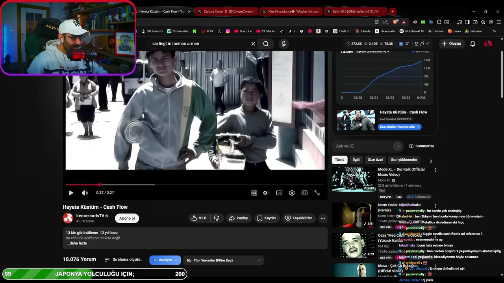Open the Amazon bookmark icon
This screenshot has height=283, width=504.
coord(318,31)
